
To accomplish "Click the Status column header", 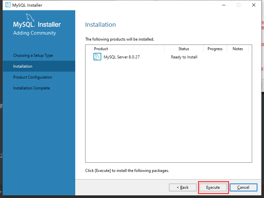I will click(x=184, y=49).
